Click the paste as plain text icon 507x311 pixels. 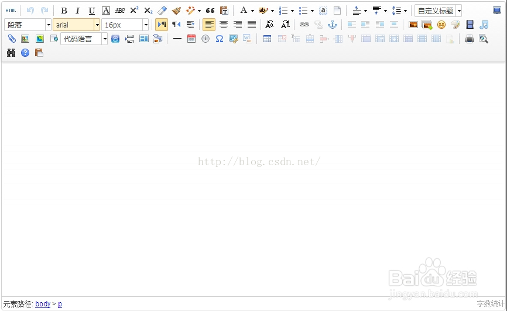coord(224,11)
